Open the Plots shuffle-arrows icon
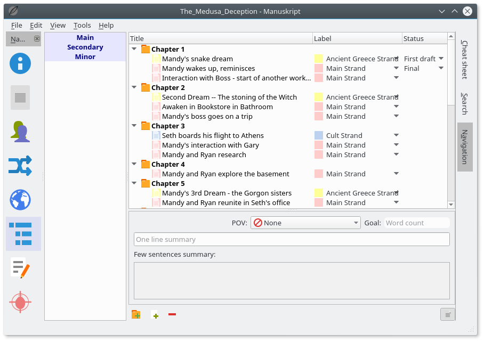The image size is (484, 342). coord(20,166)
